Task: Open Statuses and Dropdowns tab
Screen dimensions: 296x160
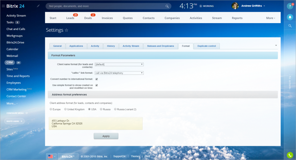Action: (160, 46)
